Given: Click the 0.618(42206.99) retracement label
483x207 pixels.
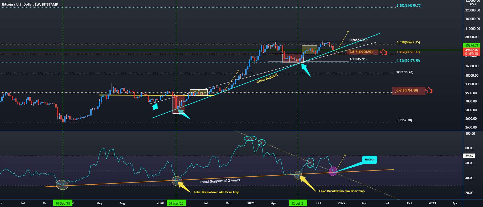Looking at the screenshot, I should [361, 52].
